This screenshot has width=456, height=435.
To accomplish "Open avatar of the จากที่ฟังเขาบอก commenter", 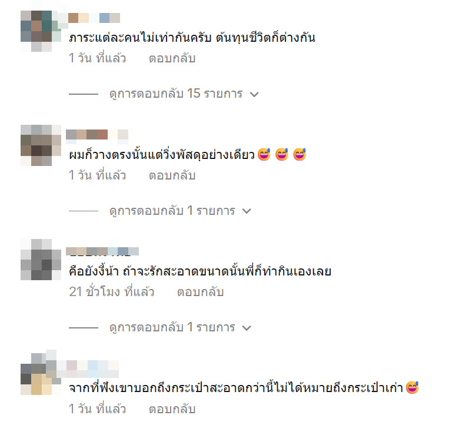I will point(41,374).
